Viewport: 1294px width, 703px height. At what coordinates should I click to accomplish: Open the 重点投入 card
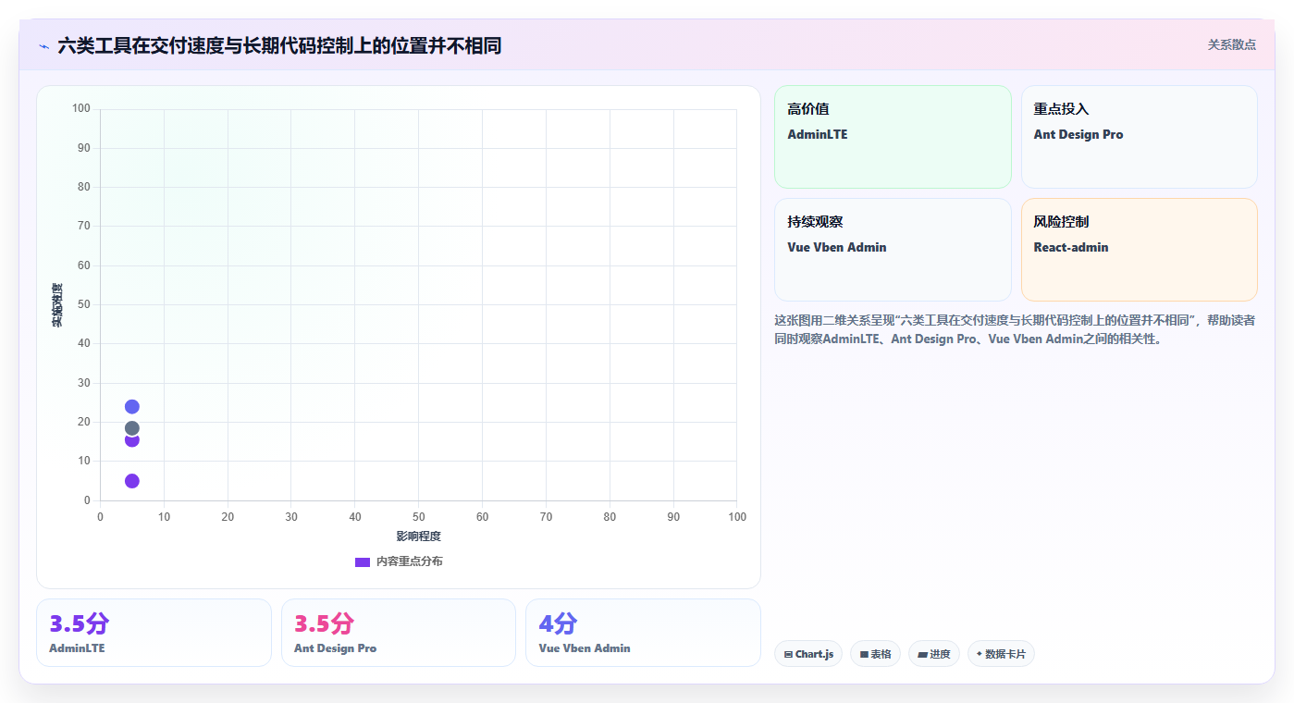click(x=1139, y=137)
